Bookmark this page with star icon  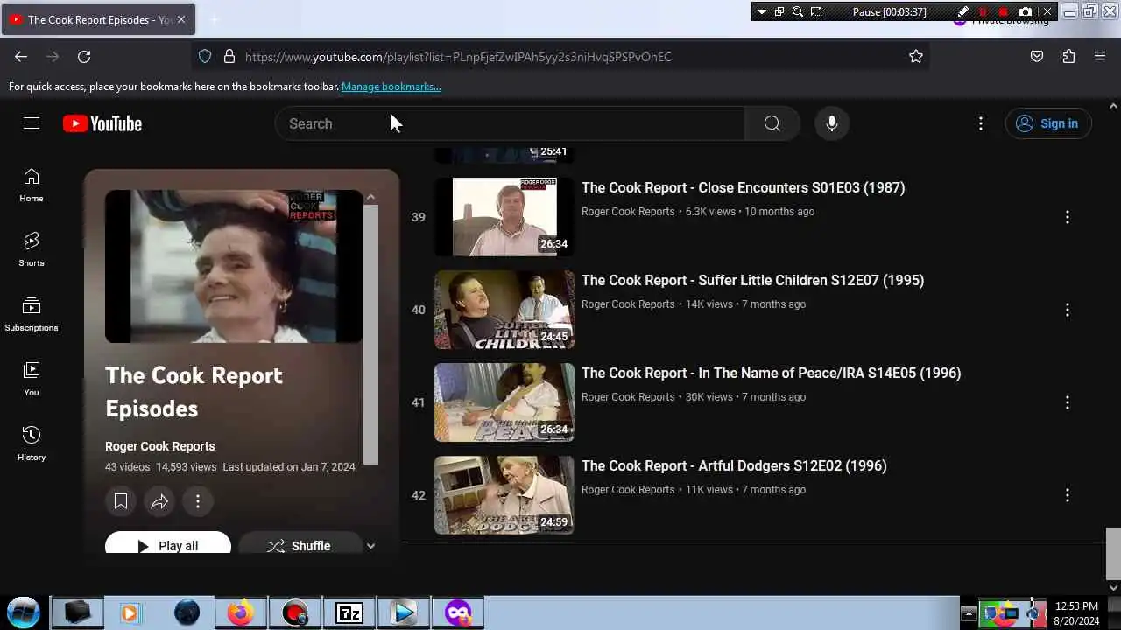pyautogui.click(x=916, y=57)
